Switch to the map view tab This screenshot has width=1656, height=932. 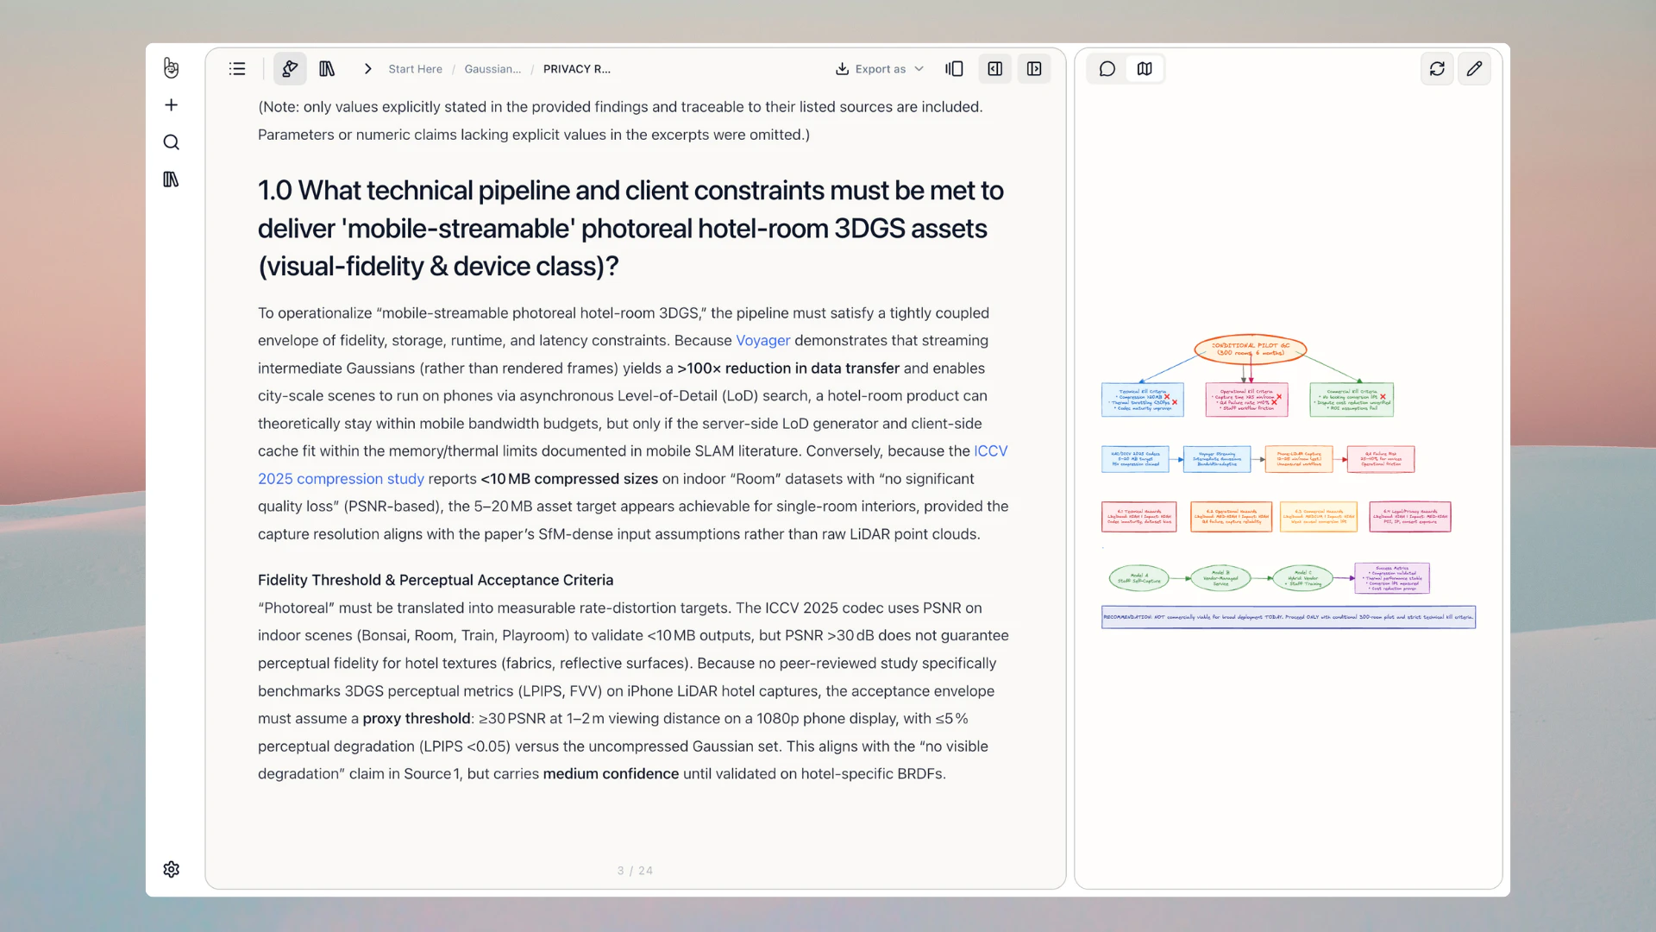click(x=1145, y=69)
